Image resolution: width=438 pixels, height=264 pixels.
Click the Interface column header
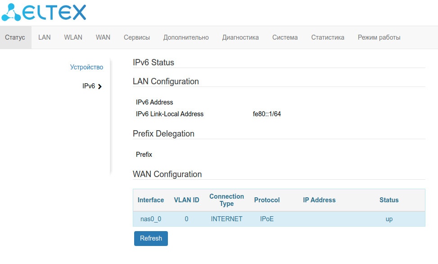(151, 200)
